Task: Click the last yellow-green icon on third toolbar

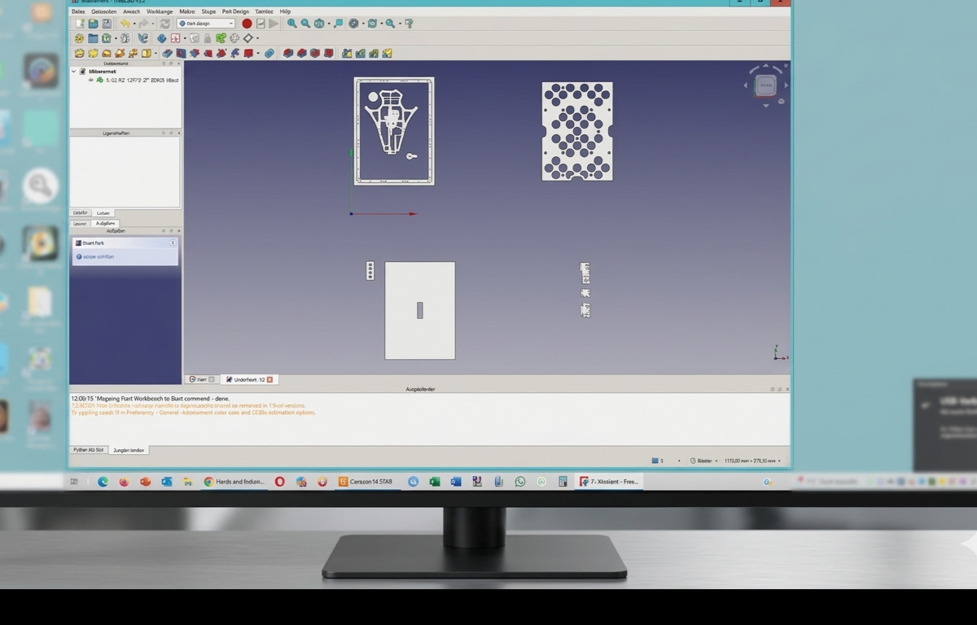Action: 388,53
